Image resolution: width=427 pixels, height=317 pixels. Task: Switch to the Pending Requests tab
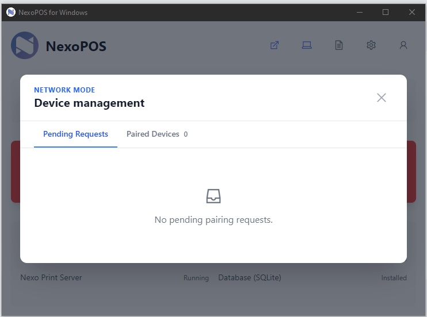click(75, 134)
